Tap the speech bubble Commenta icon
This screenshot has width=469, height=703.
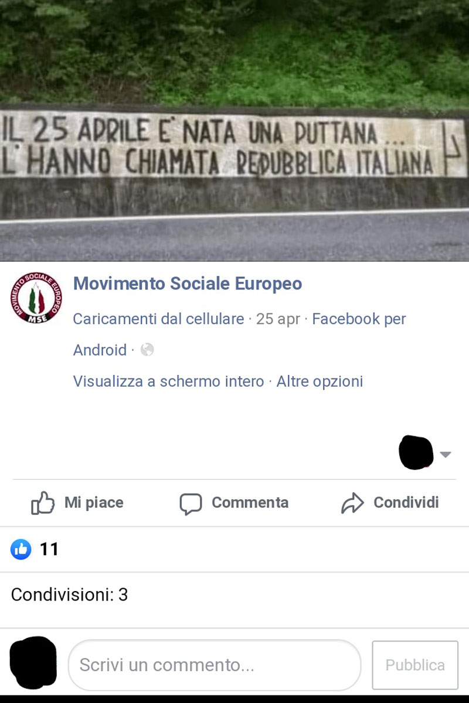(191, 503)
